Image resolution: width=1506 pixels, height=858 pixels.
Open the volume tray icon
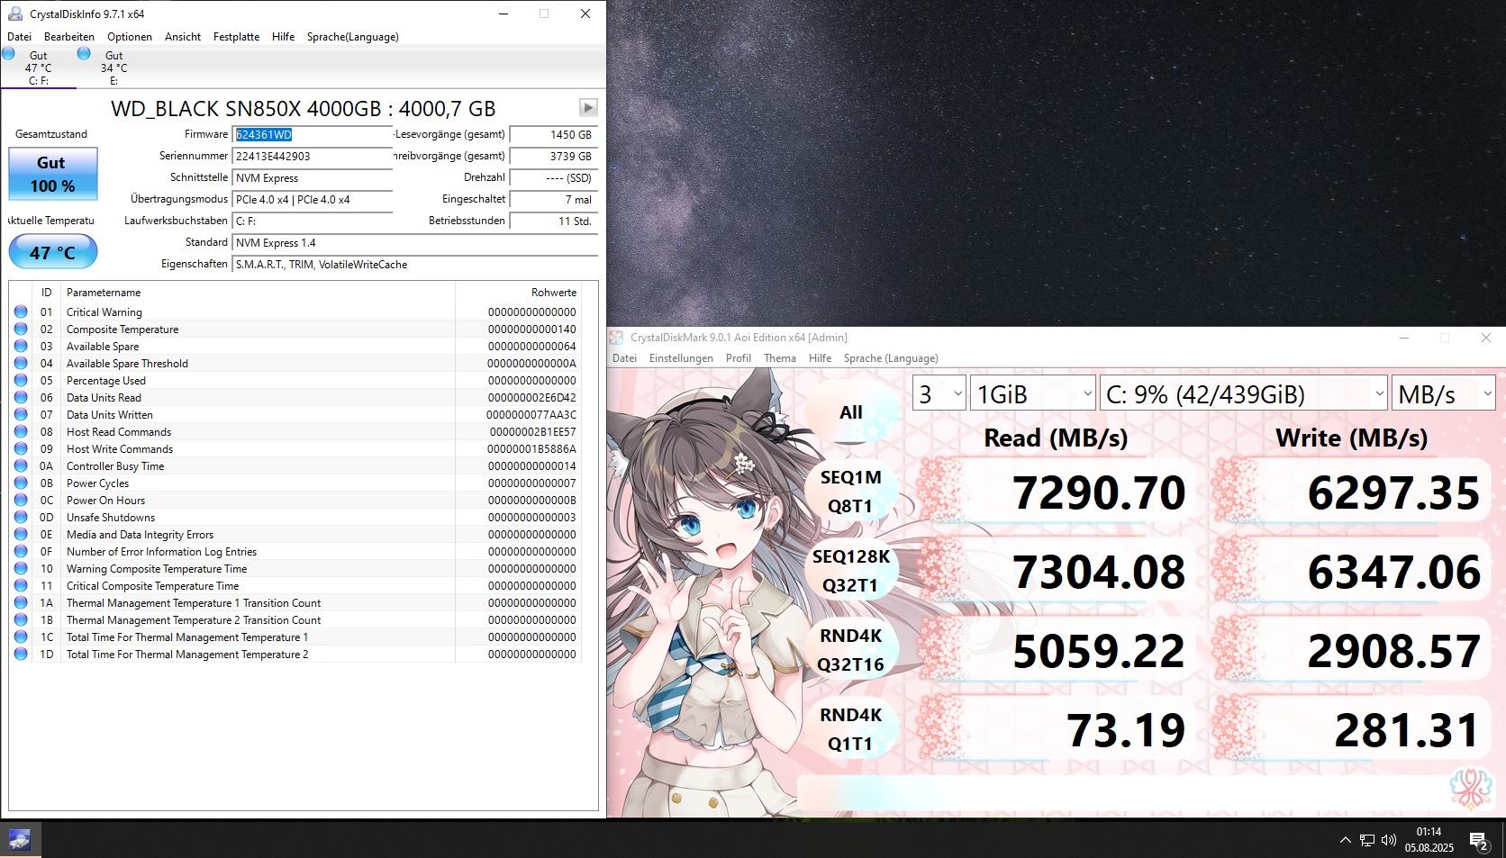[1389, 840]
